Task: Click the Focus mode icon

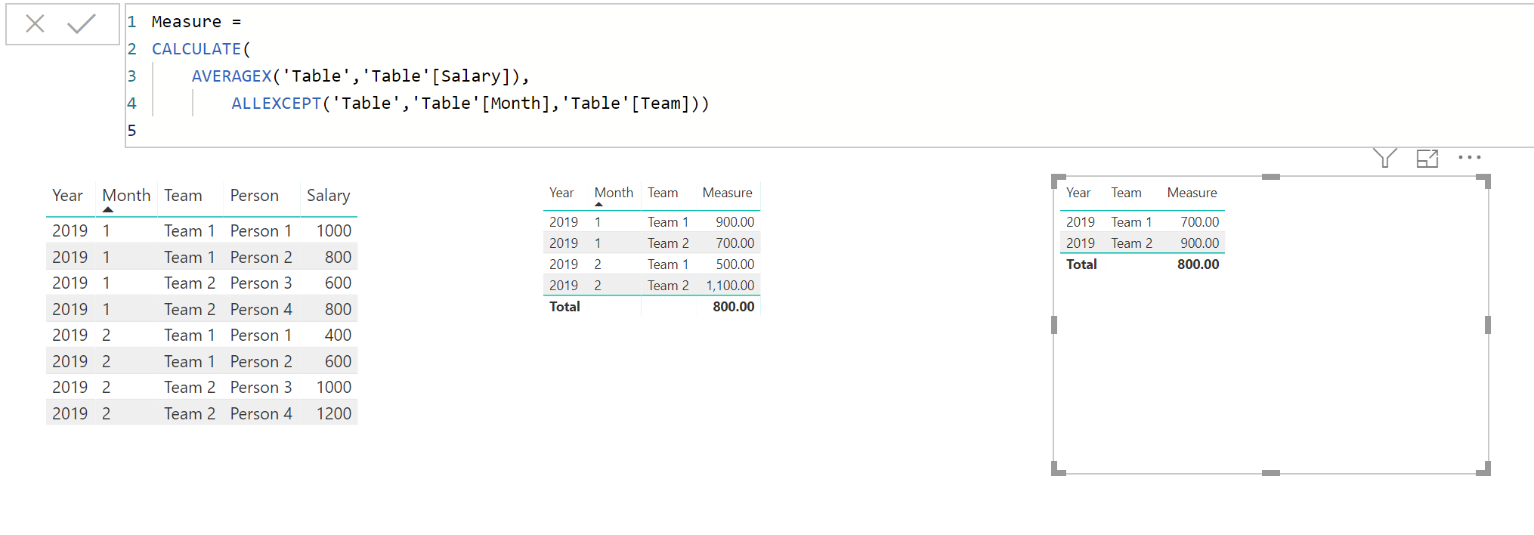Action: coord(1427,158)
